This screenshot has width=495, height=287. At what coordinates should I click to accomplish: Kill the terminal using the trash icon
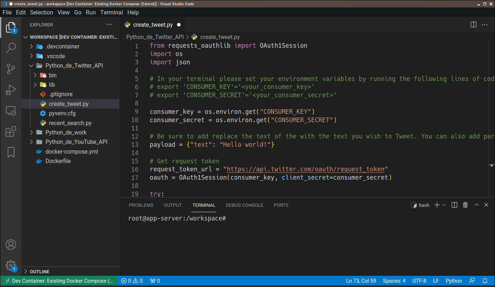point(465,205)
